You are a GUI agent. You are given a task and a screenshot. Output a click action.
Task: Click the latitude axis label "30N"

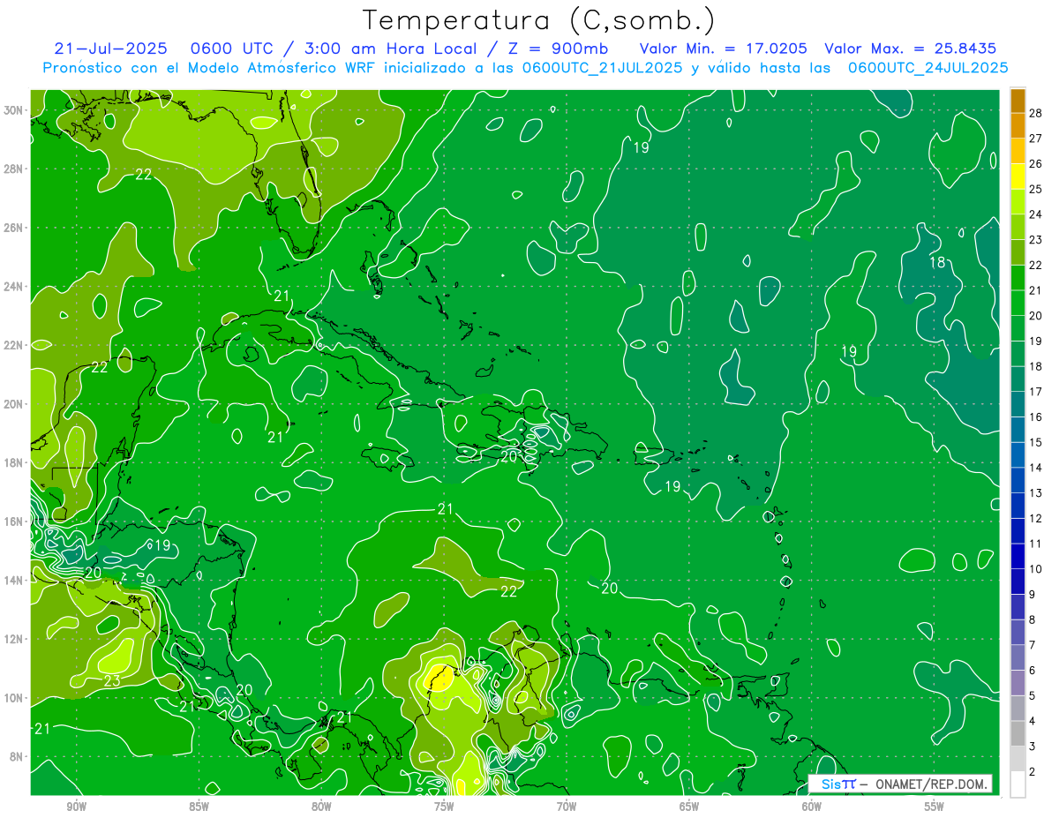coord(15,109)
